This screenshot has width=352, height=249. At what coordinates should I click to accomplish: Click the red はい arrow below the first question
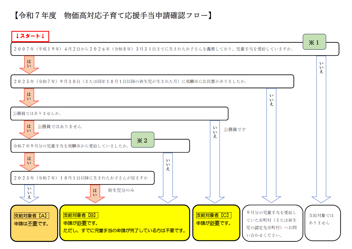30,65
